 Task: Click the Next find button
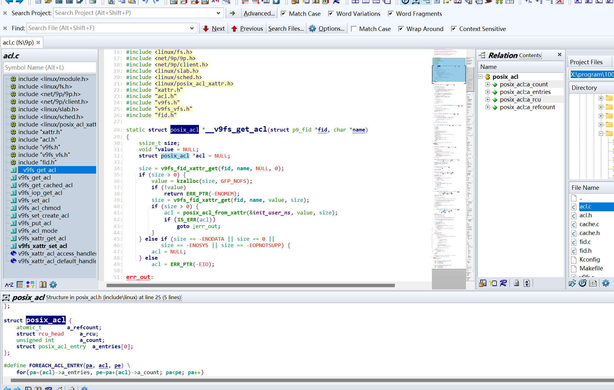tap(214, 28)
